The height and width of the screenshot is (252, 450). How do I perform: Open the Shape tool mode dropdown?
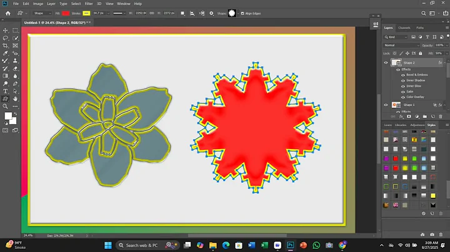tap(42, 13)
